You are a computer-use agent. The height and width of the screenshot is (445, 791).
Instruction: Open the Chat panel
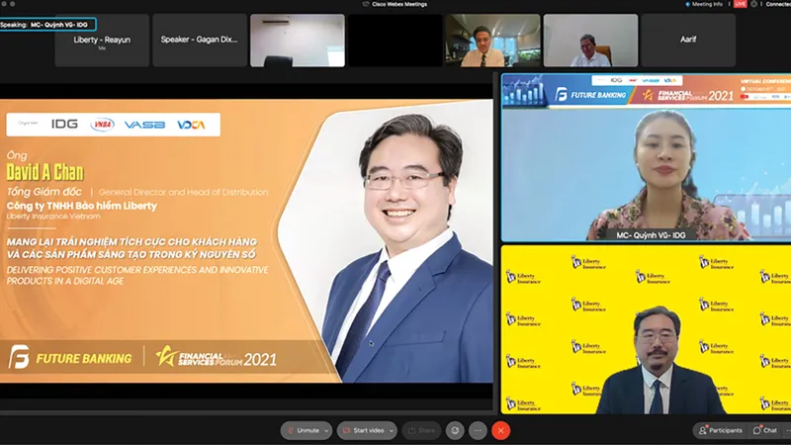pos(764,430)
